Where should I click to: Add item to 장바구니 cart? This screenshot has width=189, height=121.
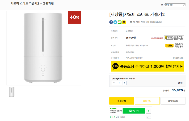(147, 101)
